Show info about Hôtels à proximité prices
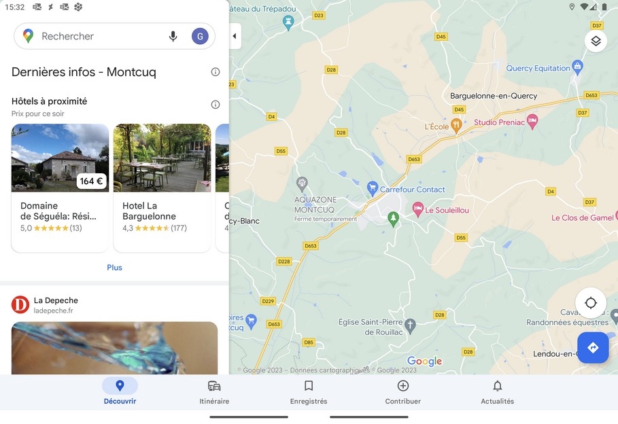The image size is (618, 424). 216,105
